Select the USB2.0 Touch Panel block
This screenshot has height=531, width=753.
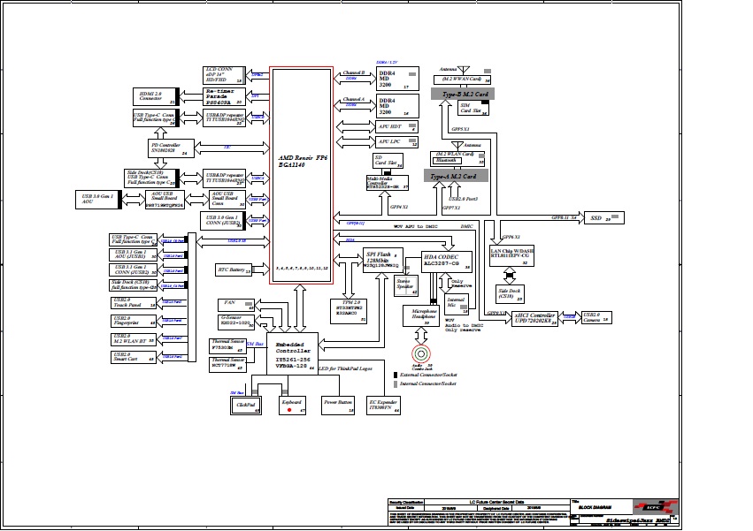(x=133, y=303)
